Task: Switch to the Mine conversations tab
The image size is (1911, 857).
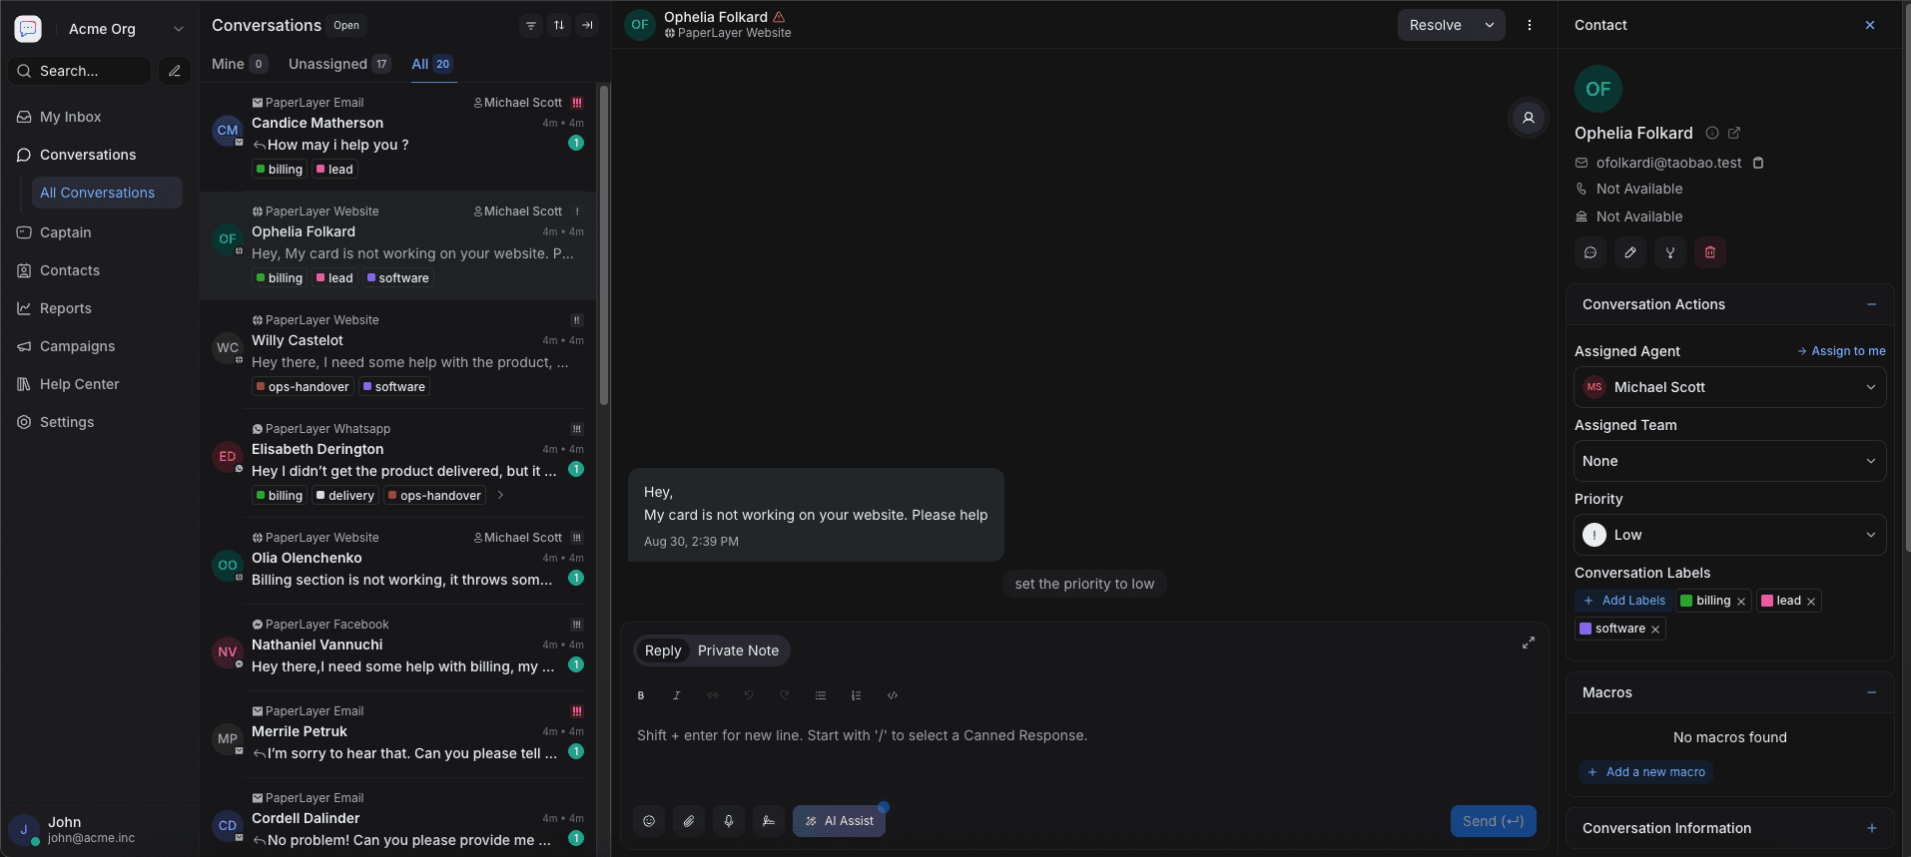Action: (x=239, y=64)
